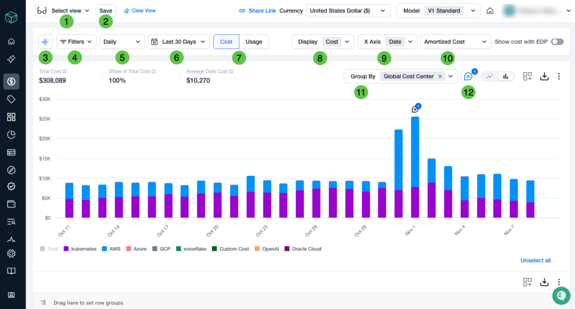Image resolution: width=575 pixels, height=309 pixels.
Task: Open the comments icon with badge
Action: (468, 76)
